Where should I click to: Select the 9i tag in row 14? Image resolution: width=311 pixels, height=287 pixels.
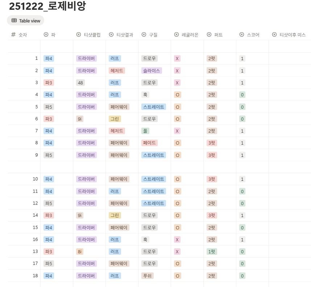tap(80, 215)
